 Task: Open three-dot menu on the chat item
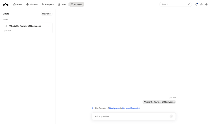tap(49, 26)
